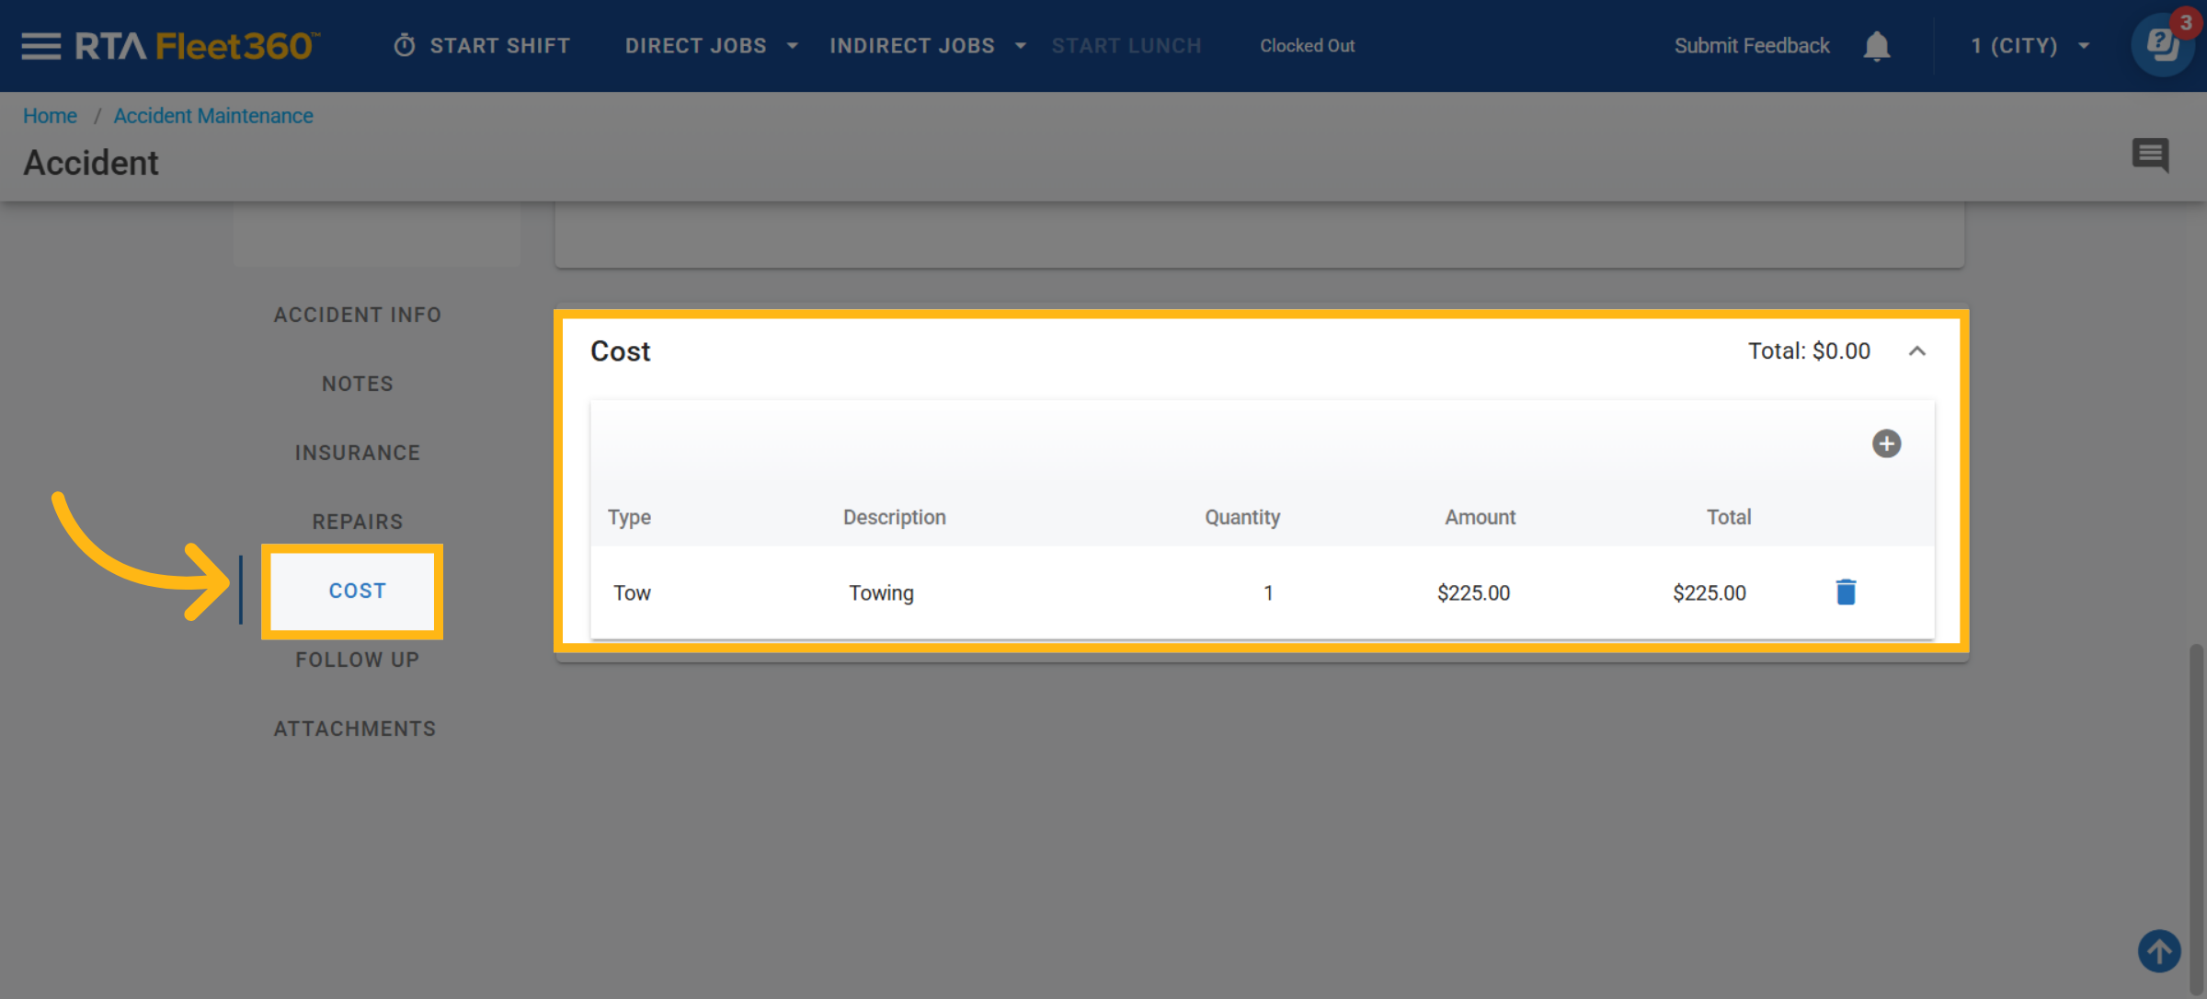Select the Attachments section

355,729
